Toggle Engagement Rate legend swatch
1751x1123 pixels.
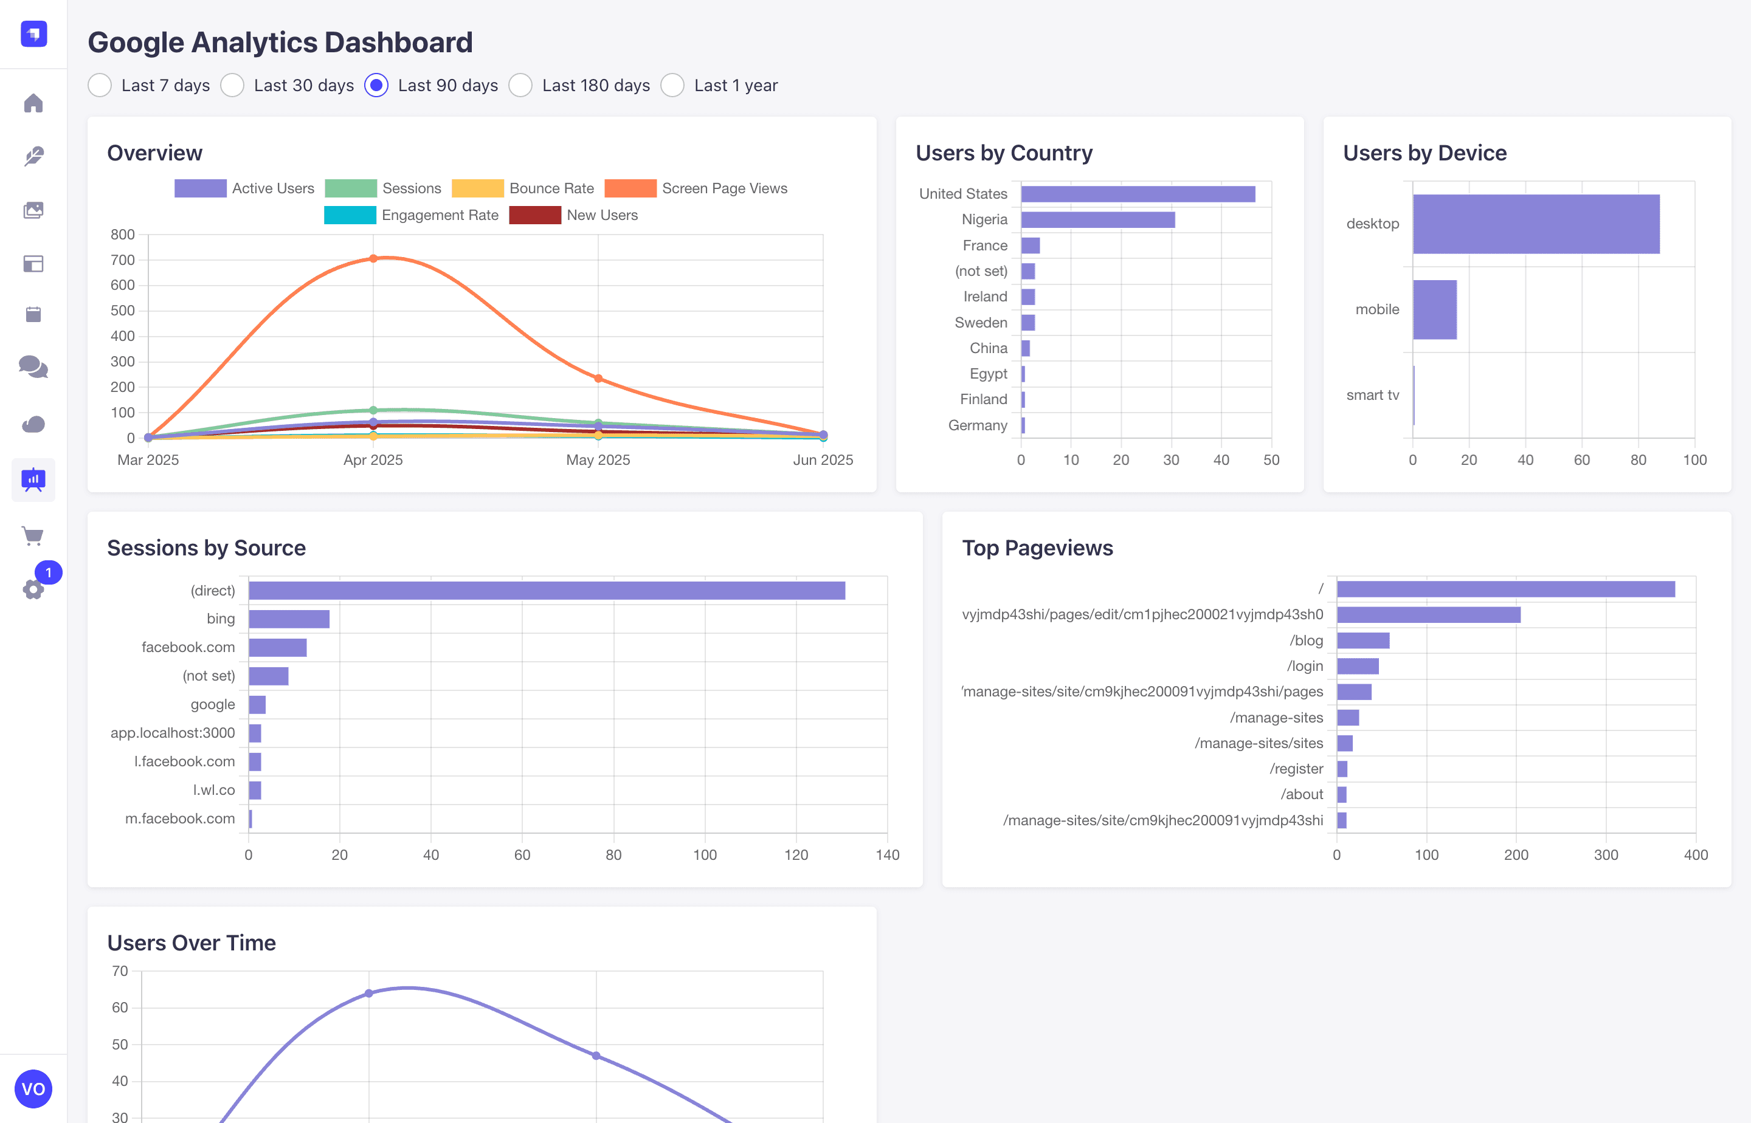350,215
